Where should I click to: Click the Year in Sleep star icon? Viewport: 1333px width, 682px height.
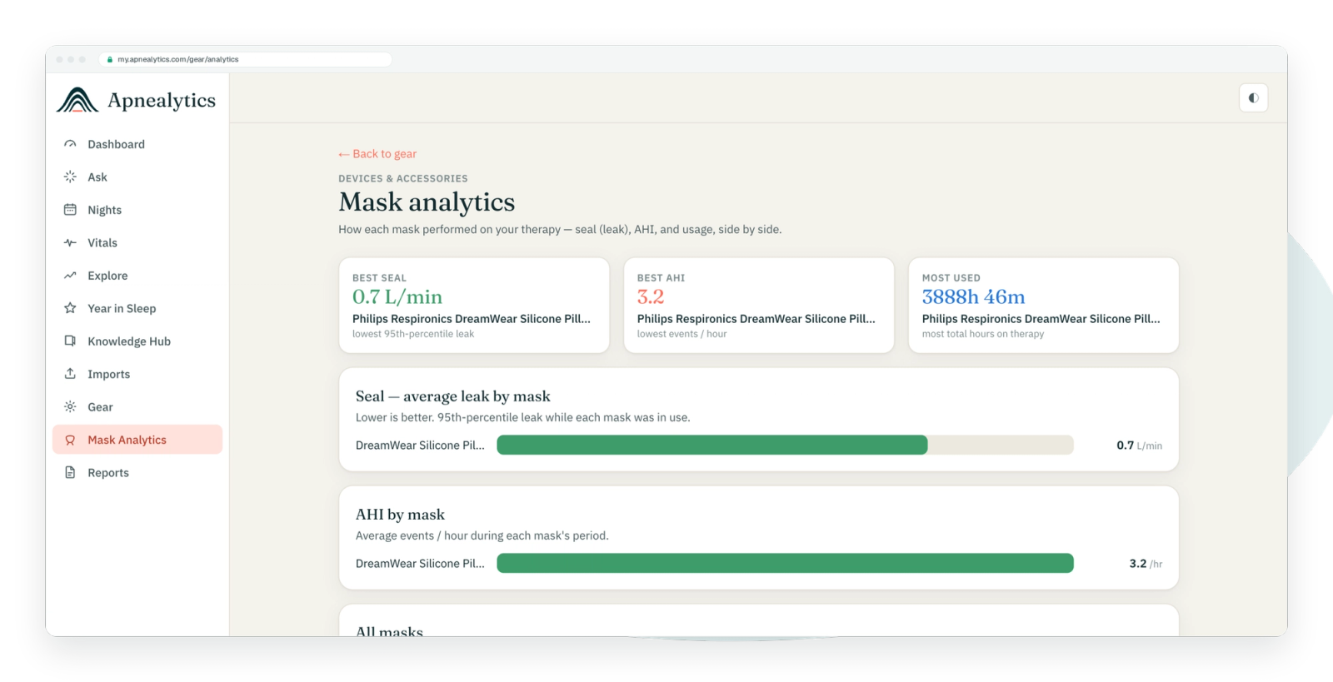[70, 308]
